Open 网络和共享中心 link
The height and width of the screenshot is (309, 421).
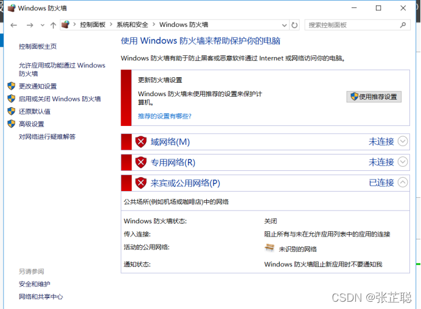41,297
